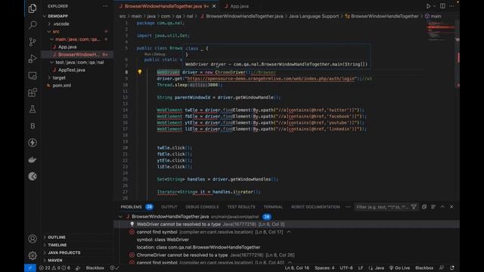484x272 pixels.
Task: Expand the target folder
Action: [x=59, y=78]
